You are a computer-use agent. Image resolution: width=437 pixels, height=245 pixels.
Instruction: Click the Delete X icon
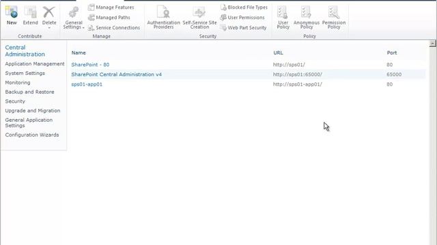click(x=48, y=12)
